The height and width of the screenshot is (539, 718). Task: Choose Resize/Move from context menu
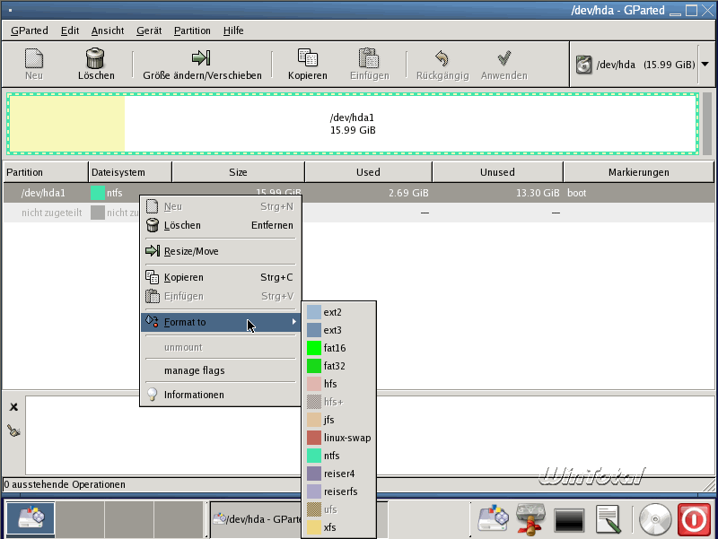[190, 251]
